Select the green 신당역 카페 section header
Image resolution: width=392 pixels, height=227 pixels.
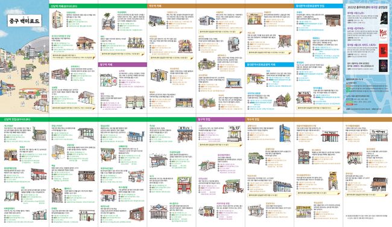pyautogui.click(x=98, y=6)
